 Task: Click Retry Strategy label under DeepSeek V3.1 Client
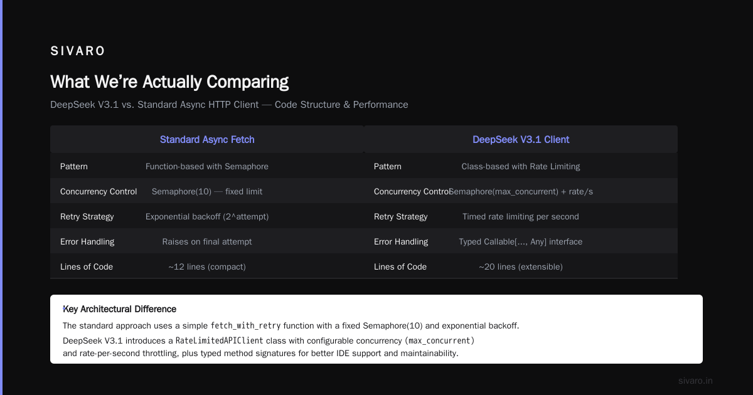[401, 216]
